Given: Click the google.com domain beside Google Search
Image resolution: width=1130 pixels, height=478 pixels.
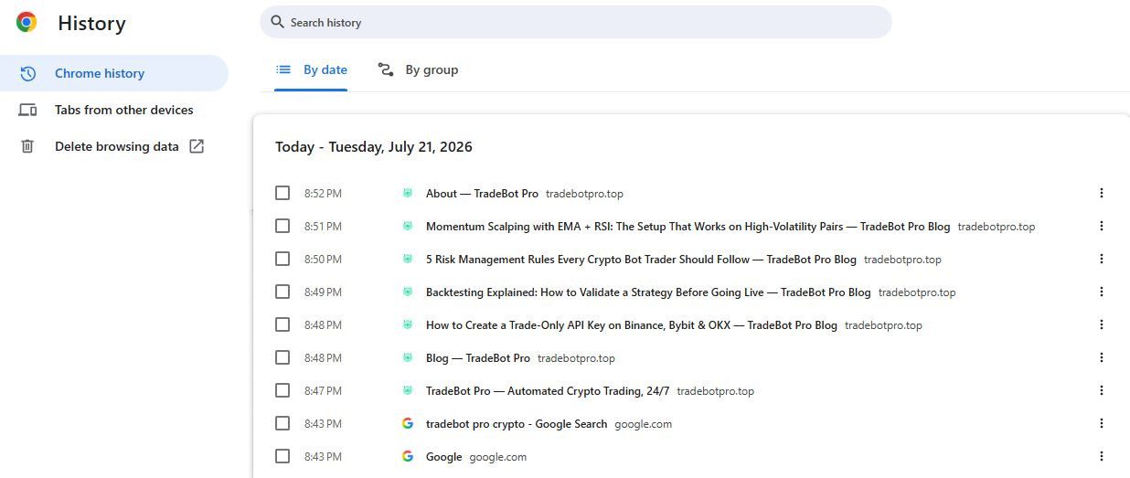Looking at the screenshot, I should [x=644, y=423].
